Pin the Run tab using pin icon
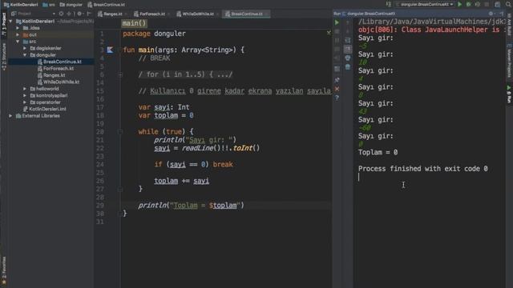This screenshot has width=513, height=288. (x=337, y=80)
